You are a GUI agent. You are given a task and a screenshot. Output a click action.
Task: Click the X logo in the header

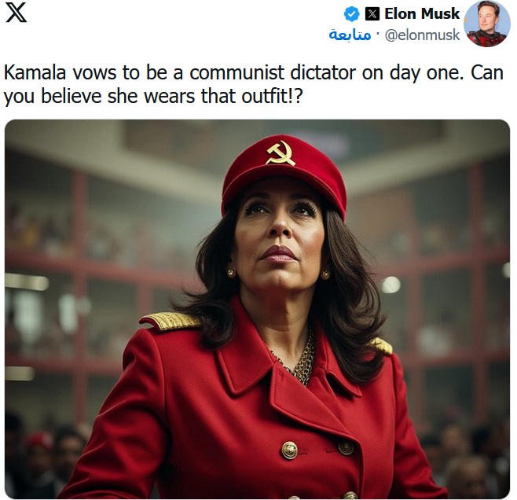[16, 13]
